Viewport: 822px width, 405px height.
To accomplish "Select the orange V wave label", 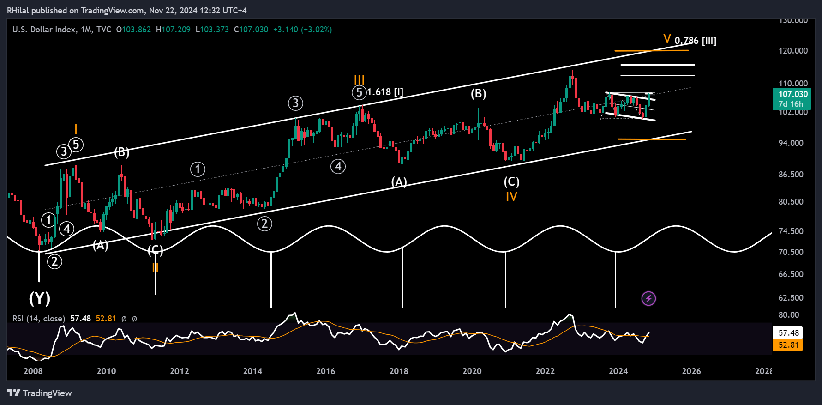I will [667, 39].
